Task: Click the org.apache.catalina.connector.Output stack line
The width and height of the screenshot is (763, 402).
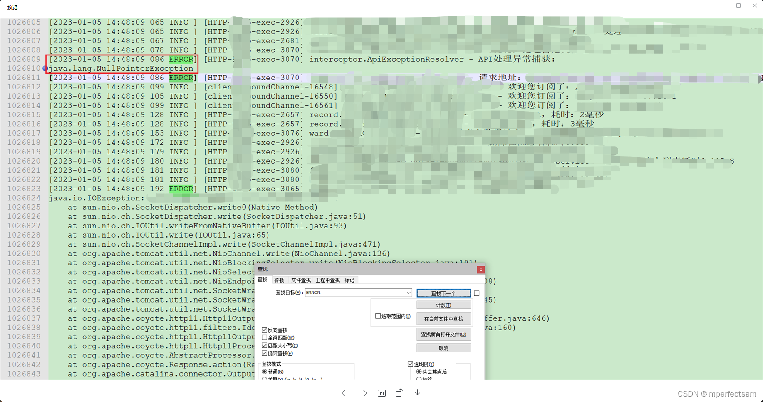Action: point(161,374)
